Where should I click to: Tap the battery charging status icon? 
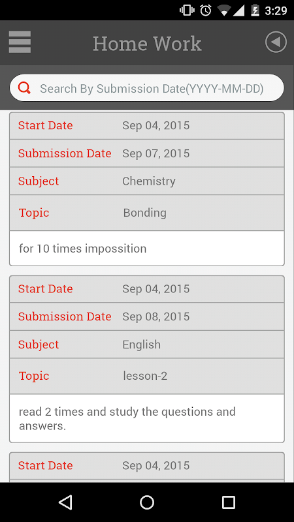(255, 10)
